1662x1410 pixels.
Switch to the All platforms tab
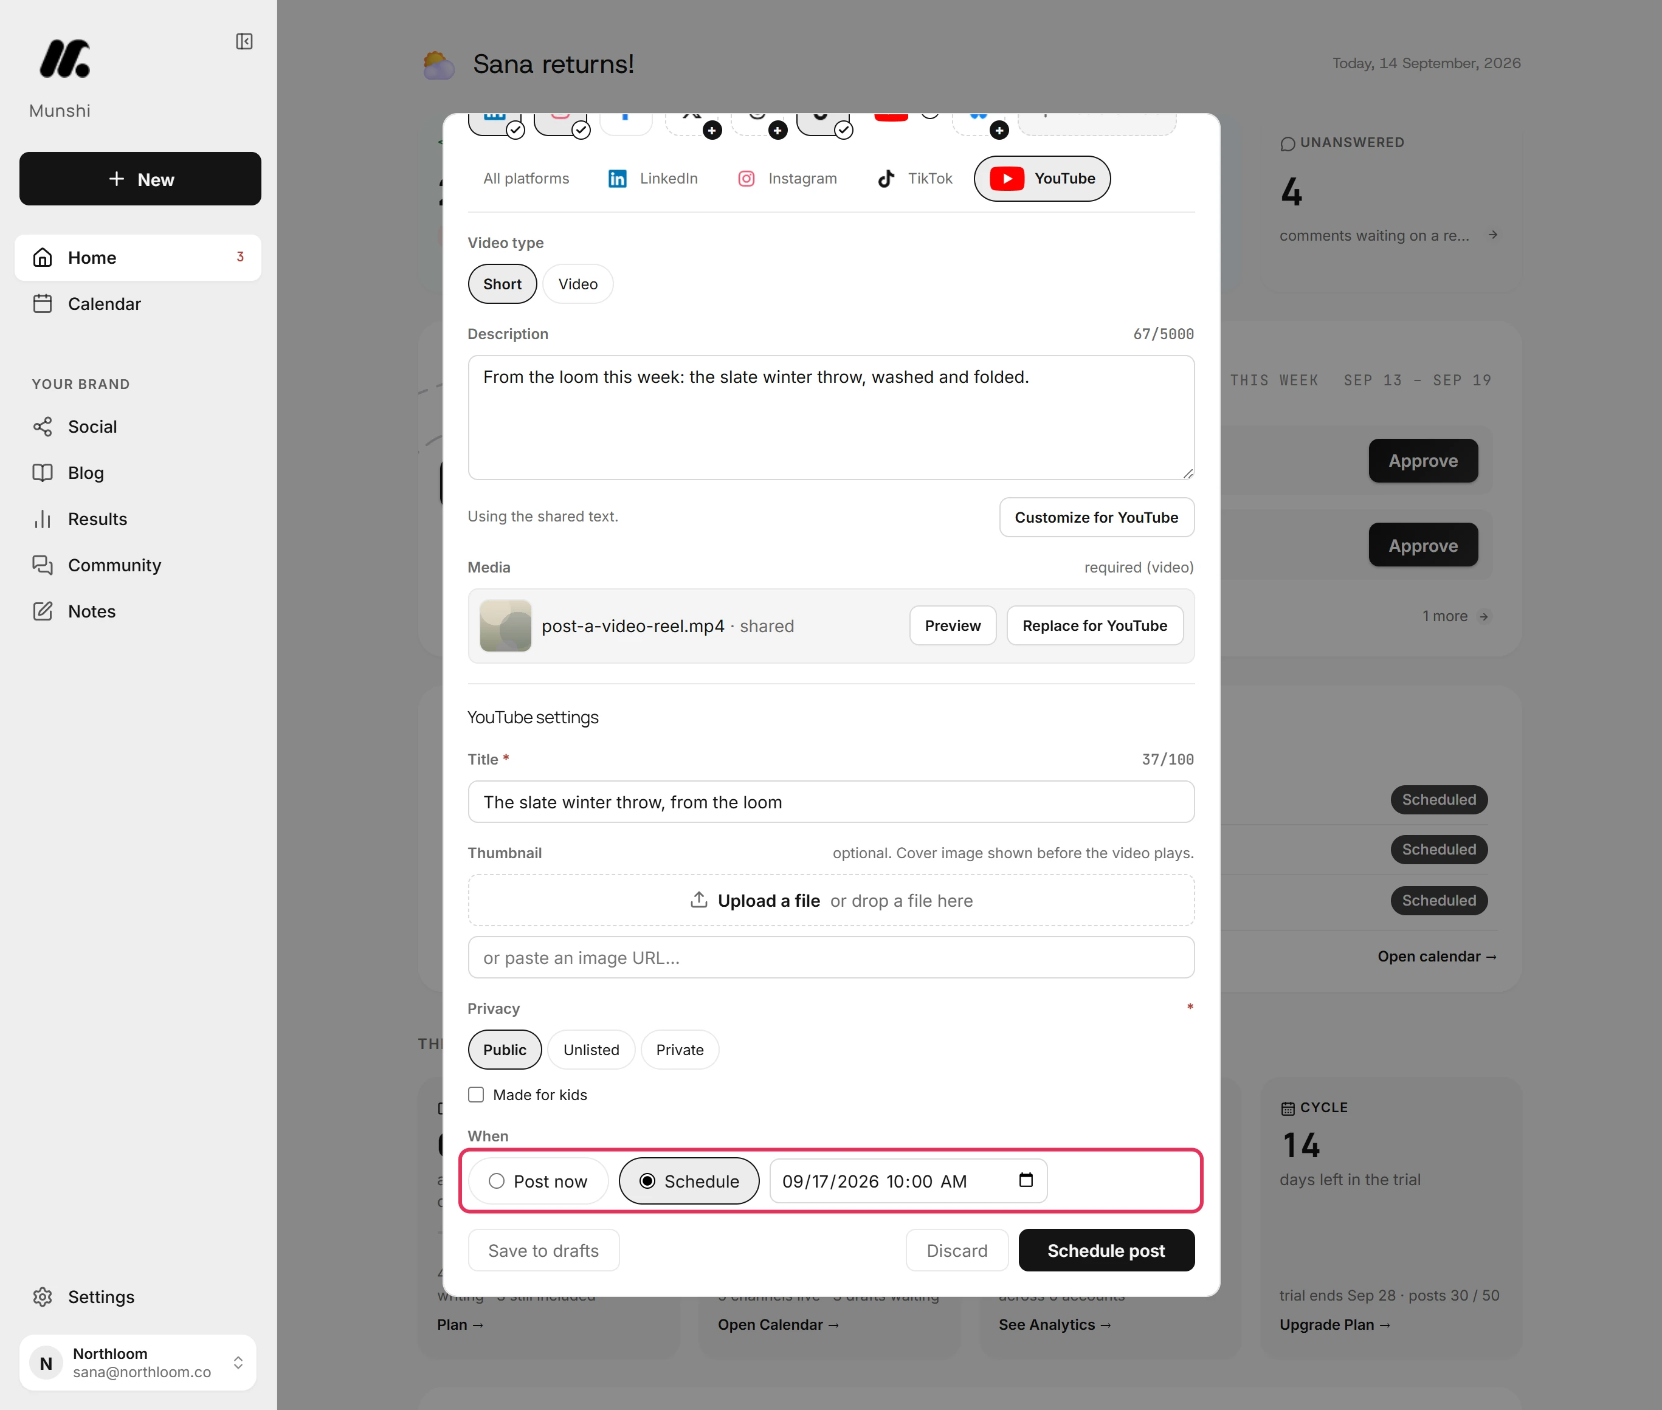526,178
